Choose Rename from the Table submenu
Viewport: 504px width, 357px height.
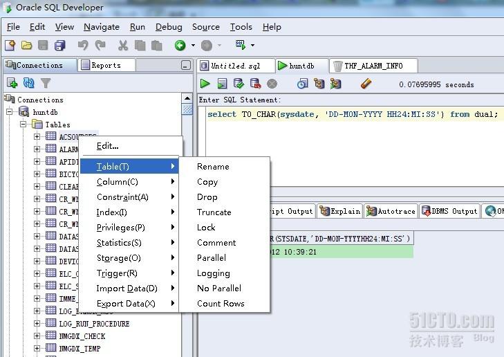point(225,166)
